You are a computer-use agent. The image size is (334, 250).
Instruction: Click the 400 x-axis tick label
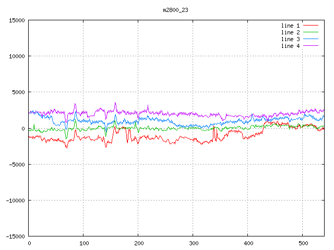pos(248,243)
